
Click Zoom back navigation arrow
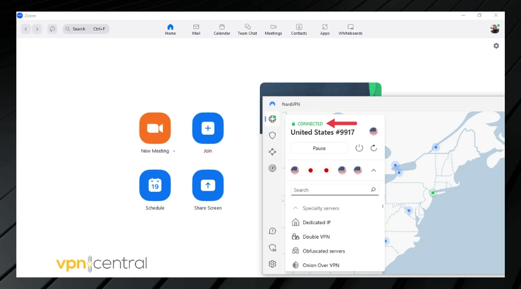click(26, 29)
